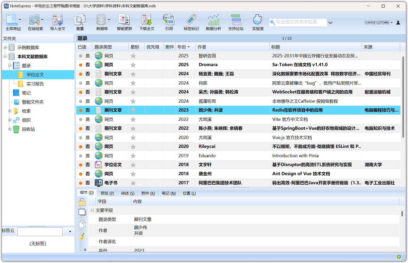Click the broom clean icon in details panel
This screenshot has height=263, width=408.
tap(82, 236)
